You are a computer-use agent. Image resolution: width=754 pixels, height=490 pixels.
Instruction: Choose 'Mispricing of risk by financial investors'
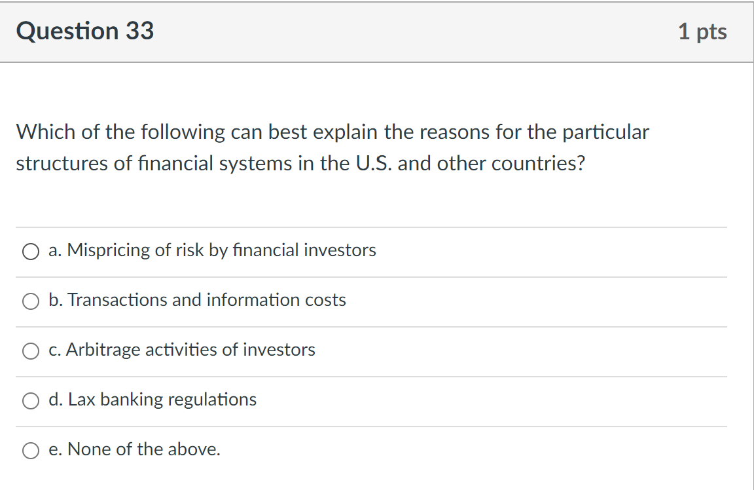(212, 250)
